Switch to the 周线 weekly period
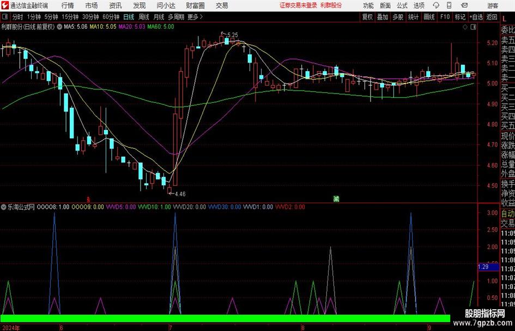This screenshot has height=331, width=515. click(143, 17)
